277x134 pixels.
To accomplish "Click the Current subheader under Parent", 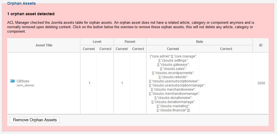I will tap(122, 49).
